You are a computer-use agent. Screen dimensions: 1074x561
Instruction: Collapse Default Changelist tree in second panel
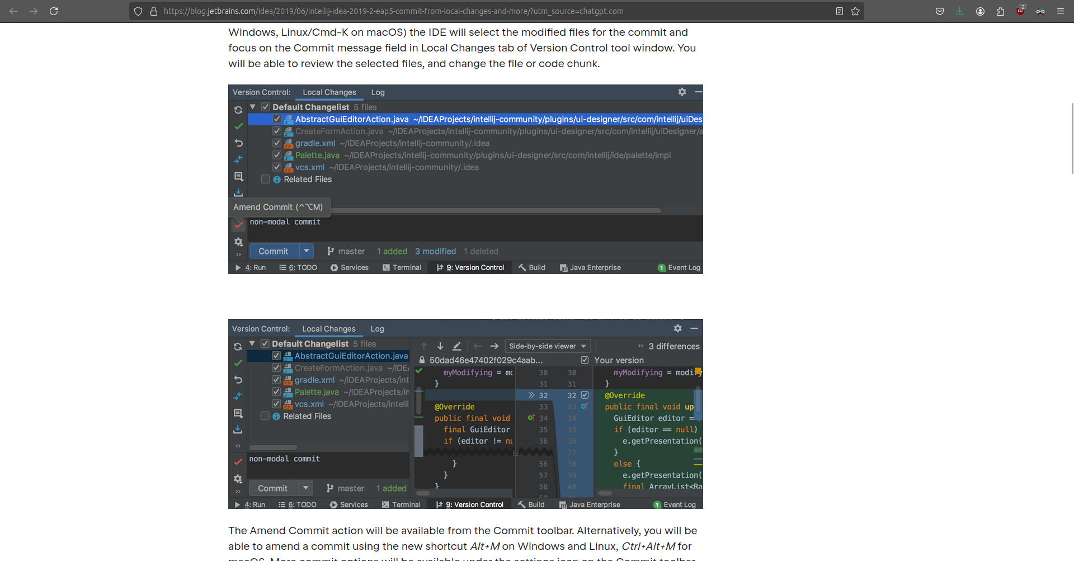(x=252, y=343)
